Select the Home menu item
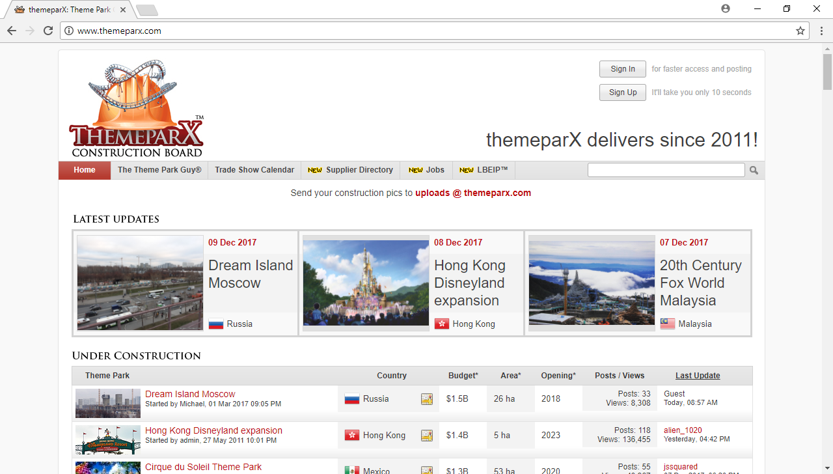This screenshot has width=833, height=474. coord(85,170)
